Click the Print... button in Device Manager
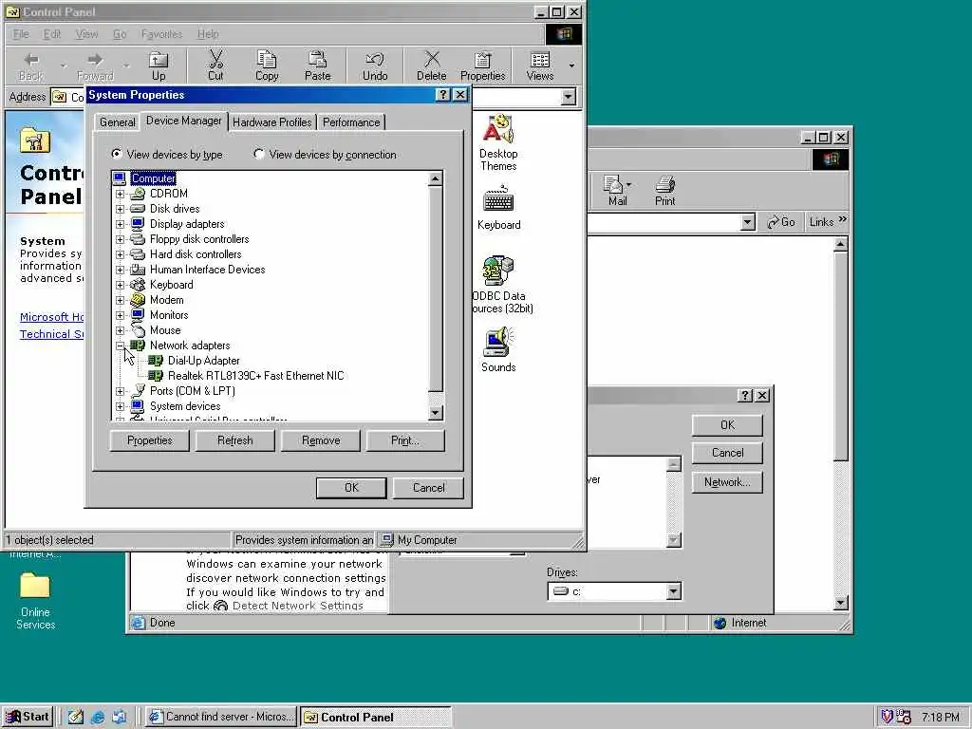972x729 pixels. coord(405,440)
